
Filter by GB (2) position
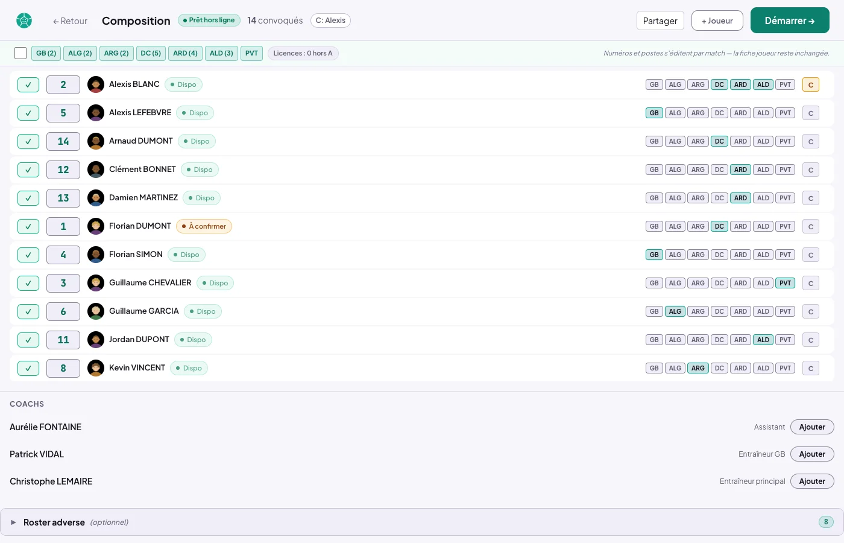(46, 53)
